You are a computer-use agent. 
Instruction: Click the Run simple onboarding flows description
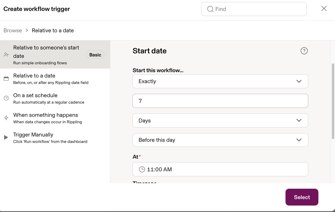tap(40, 63)
